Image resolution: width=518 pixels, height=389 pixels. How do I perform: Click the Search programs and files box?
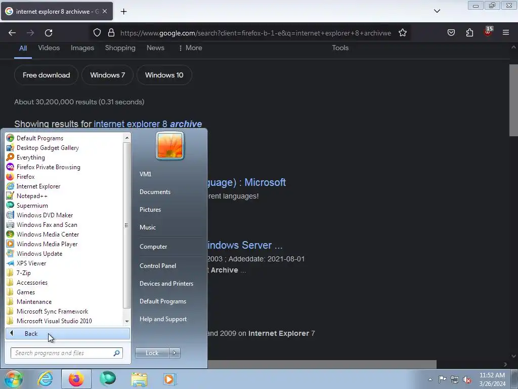point(67,353)
